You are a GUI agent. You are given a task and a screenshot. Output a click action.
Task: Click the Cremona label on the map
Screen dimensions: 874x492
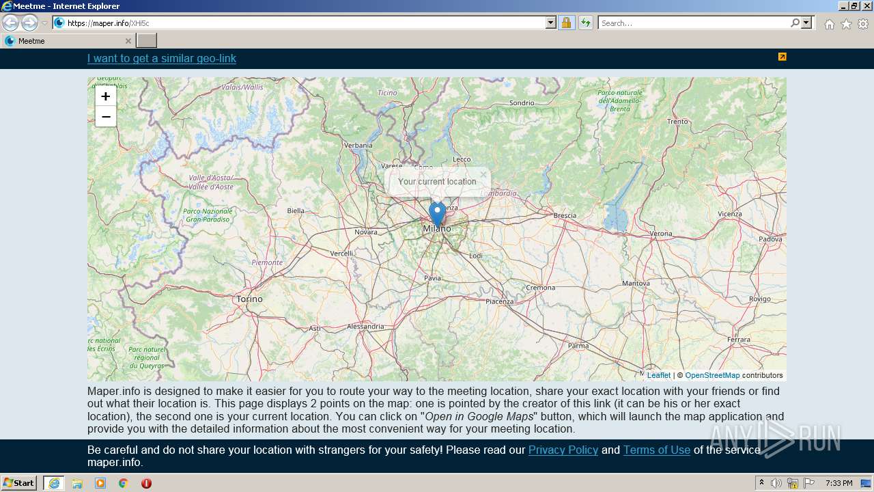tap(541, 288)
